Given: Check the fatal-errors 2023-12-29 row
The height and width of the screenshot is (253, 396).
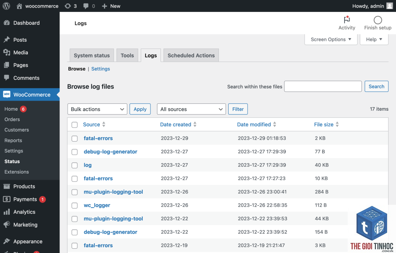Looking at the screenshot, I should pyautogui.click(x=75, y=138).
